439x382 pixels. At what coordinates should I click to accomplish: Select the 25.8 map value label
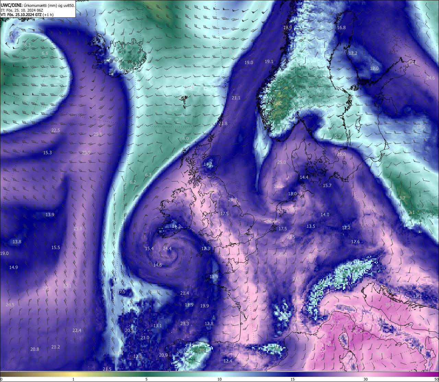tap(78, 229)
